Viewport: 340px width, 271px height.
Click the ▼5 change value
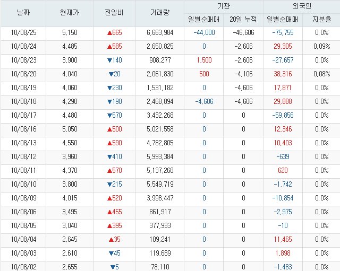[115, 267]
